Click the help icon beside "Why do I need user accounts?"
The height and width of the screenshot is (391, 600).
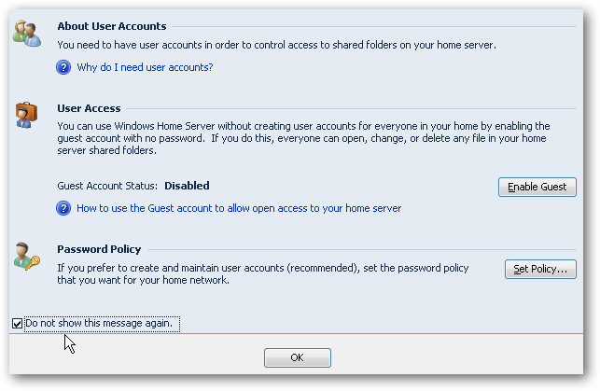pyautogui.click(x=63, y=67)
